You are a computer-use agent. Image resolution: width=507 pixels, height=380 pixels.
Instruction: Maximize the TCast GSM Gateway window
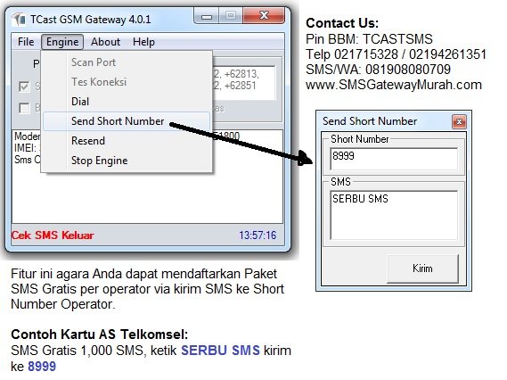coord(231,16)
